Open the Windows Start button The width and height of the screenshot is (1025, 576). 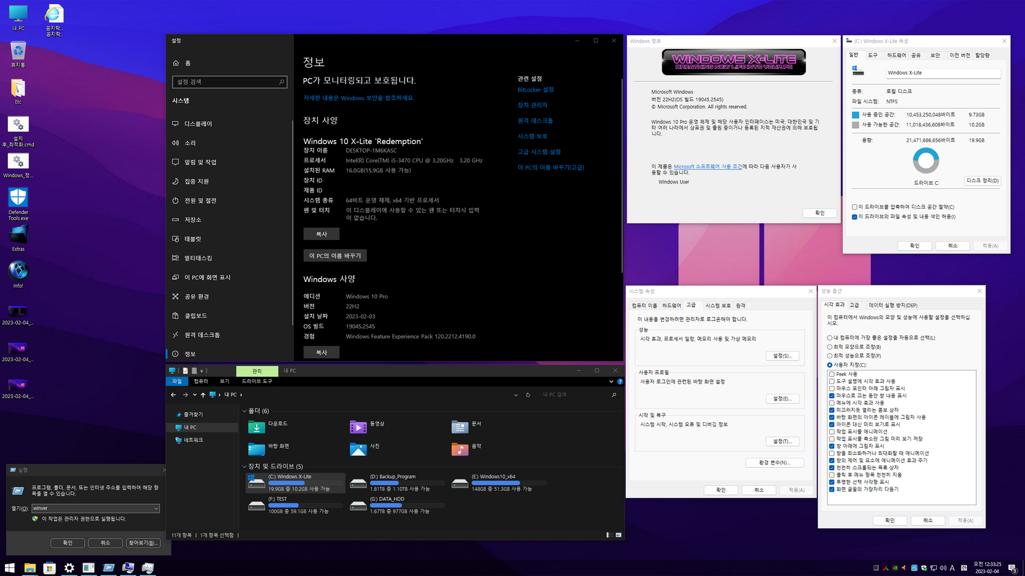point(10,568)
